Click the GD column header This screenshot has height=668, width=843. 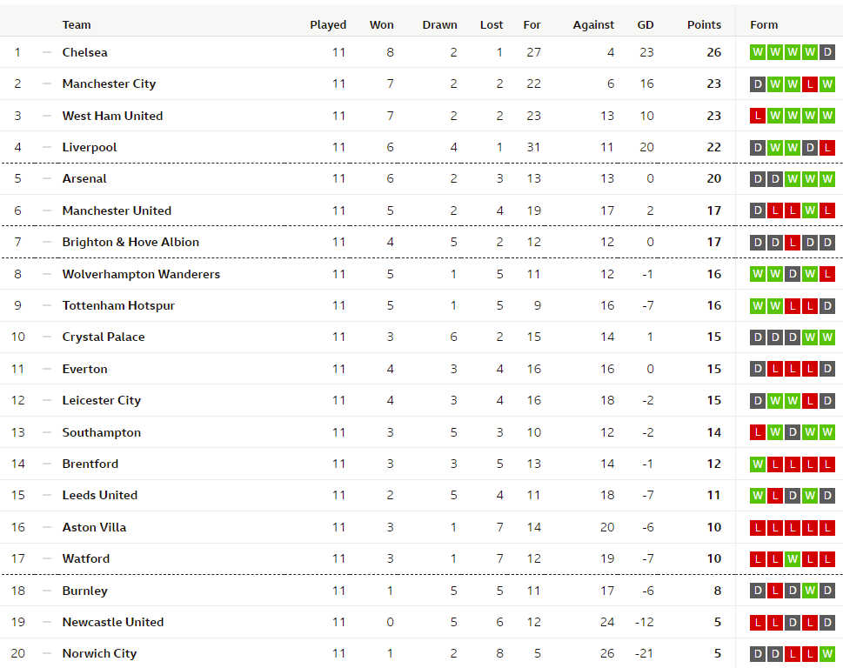pyautogui.click(x=646, y=24)
